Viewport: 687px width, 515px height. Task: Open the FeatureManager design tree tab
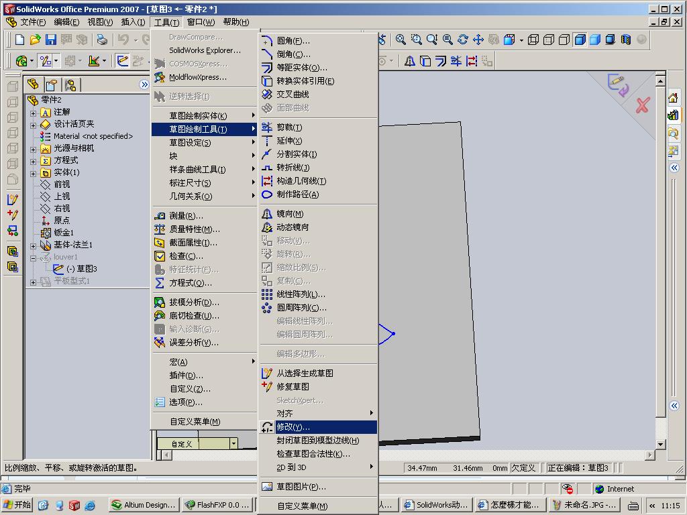click(x=33, y=84)
